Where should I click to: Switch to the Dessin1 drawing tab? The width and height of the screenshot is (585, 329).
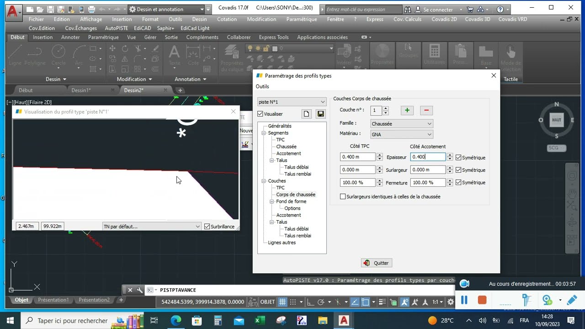click(x=81, y=90)
